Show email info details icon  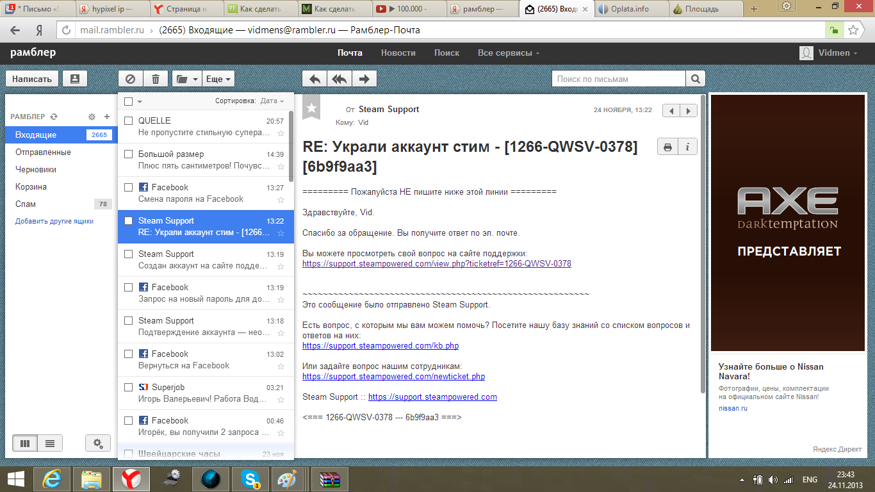click(687, 147)
